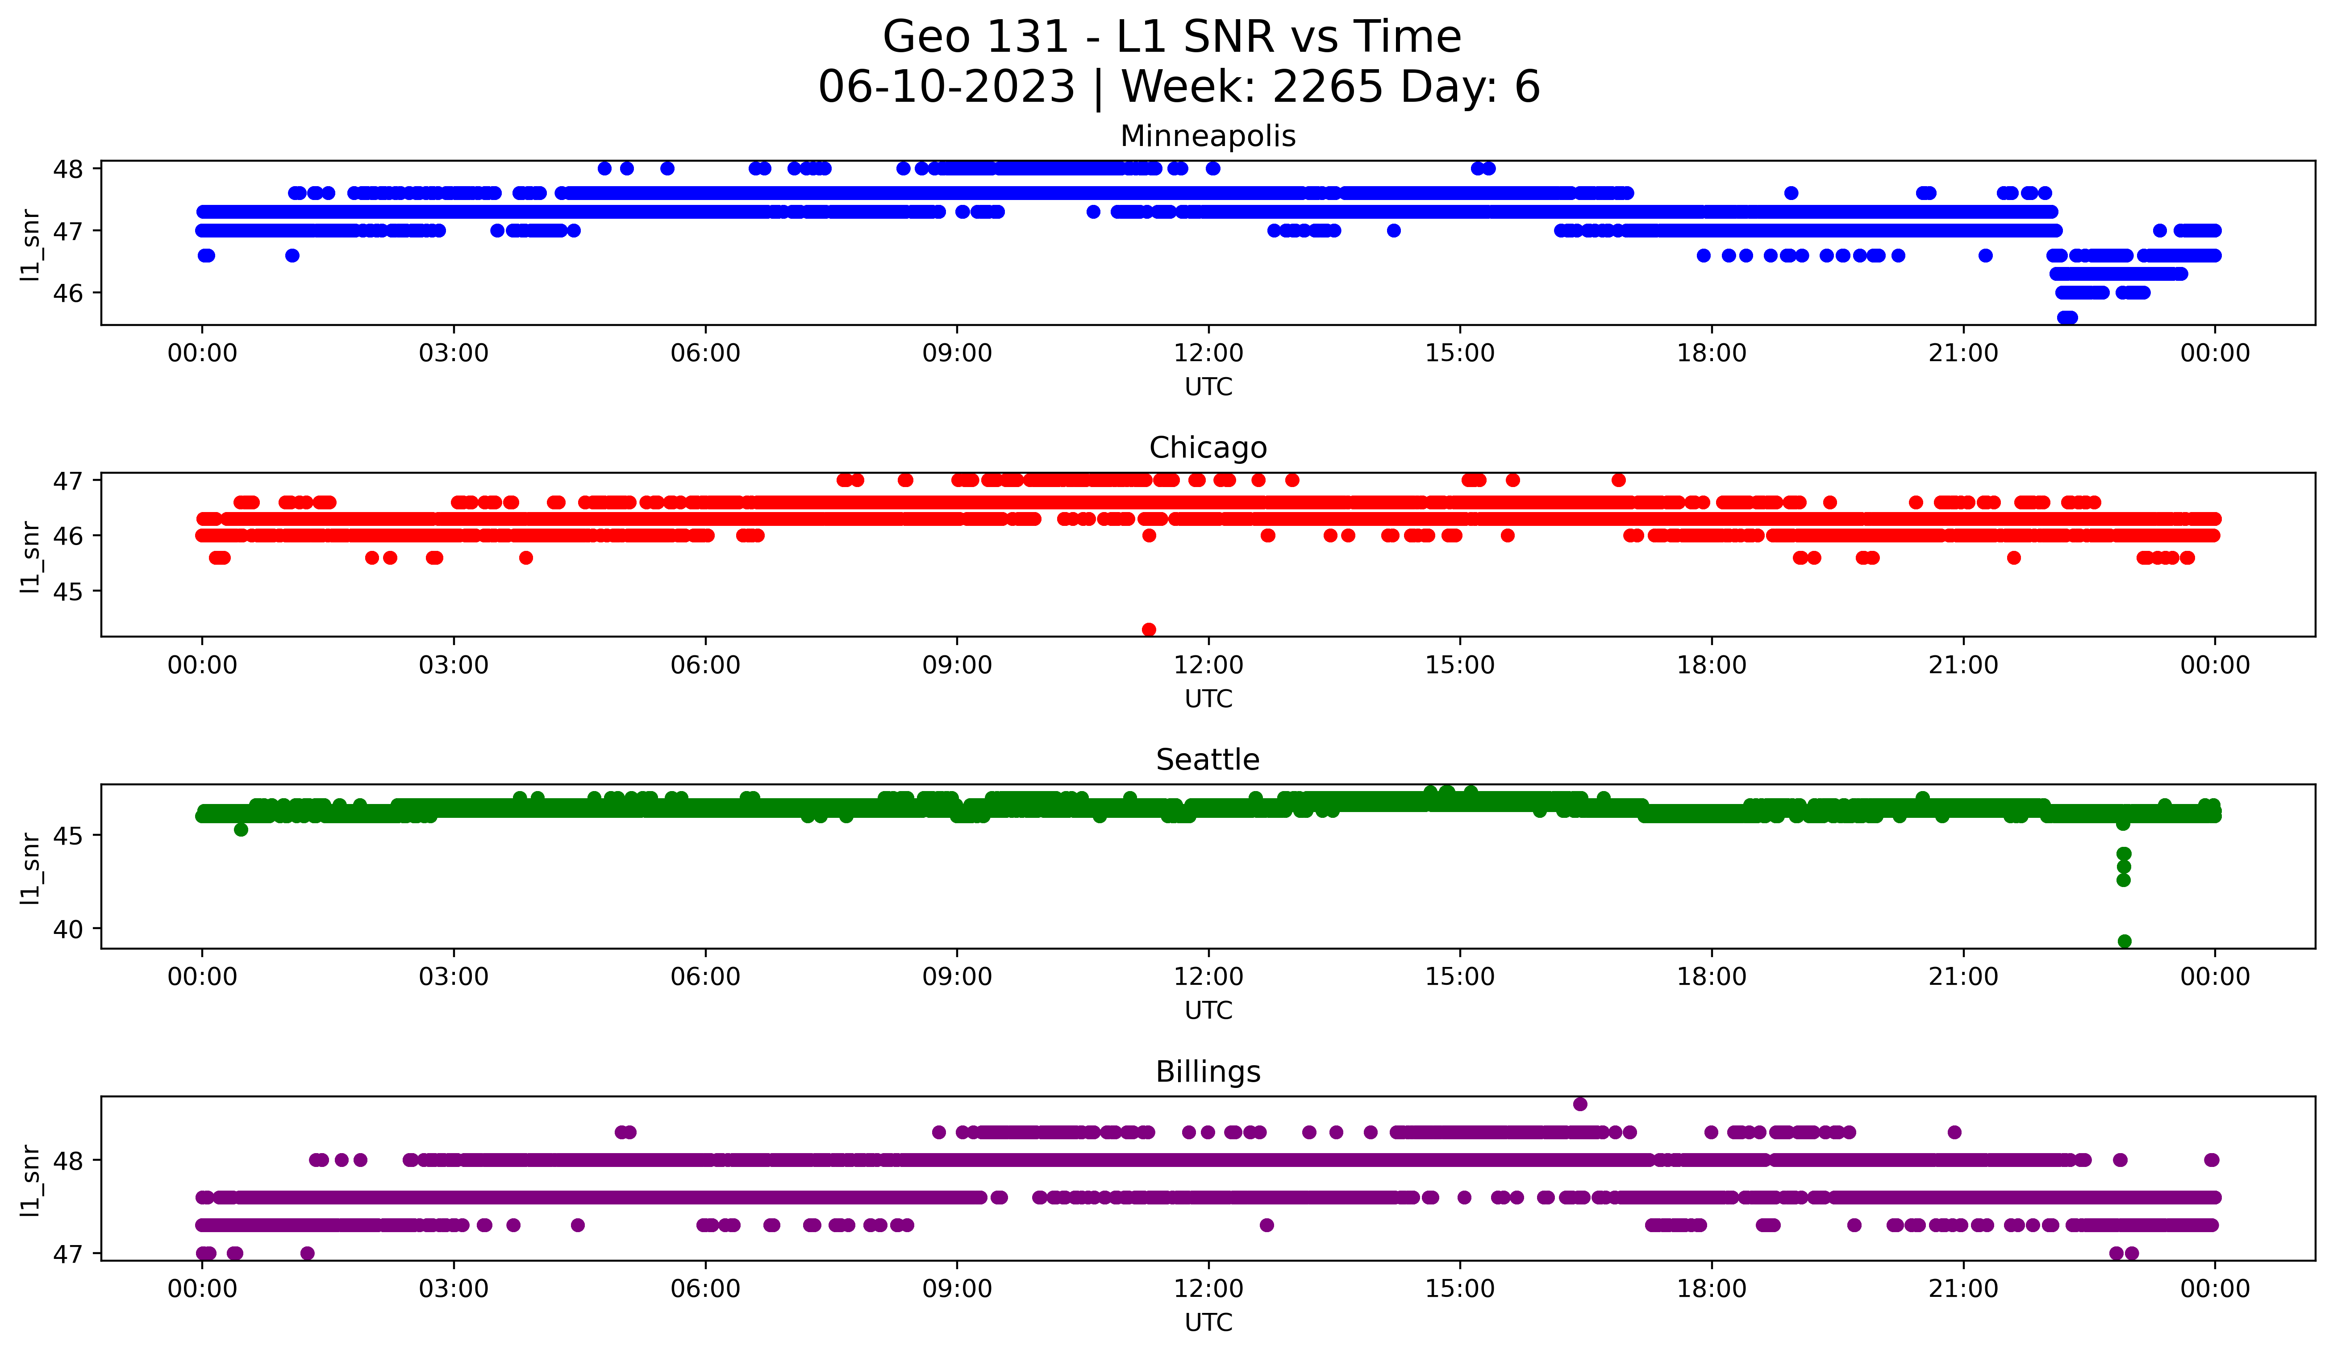Click the y-axis value 47 on Chicago plot
2333x1354 pixels.
point(68,481)
